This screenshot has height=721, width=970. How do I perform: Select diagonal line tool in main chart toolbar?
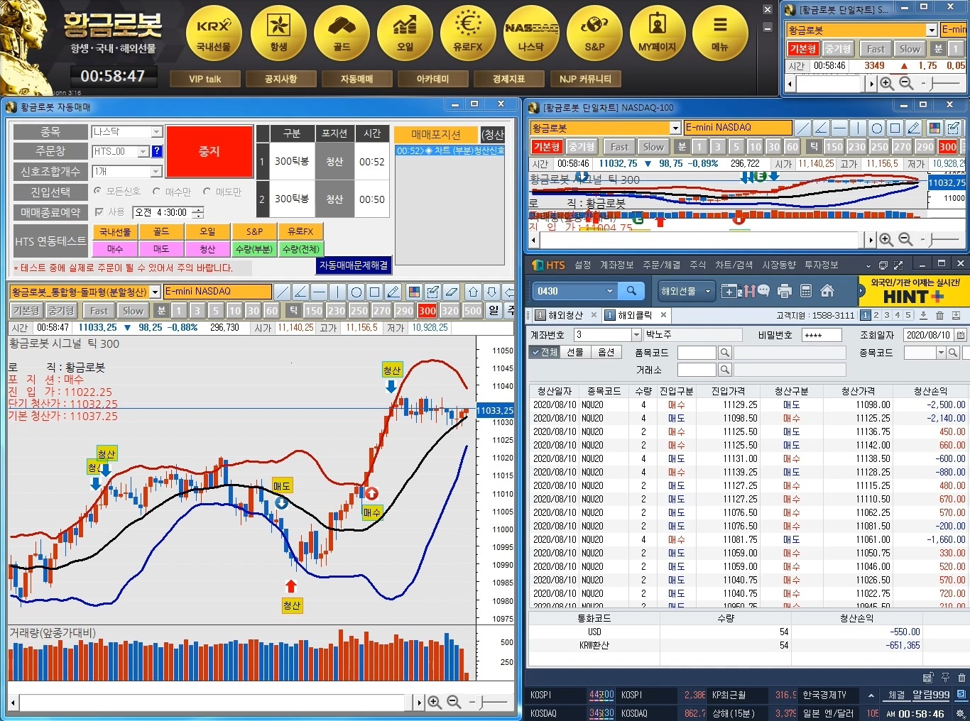coord(282,292)
